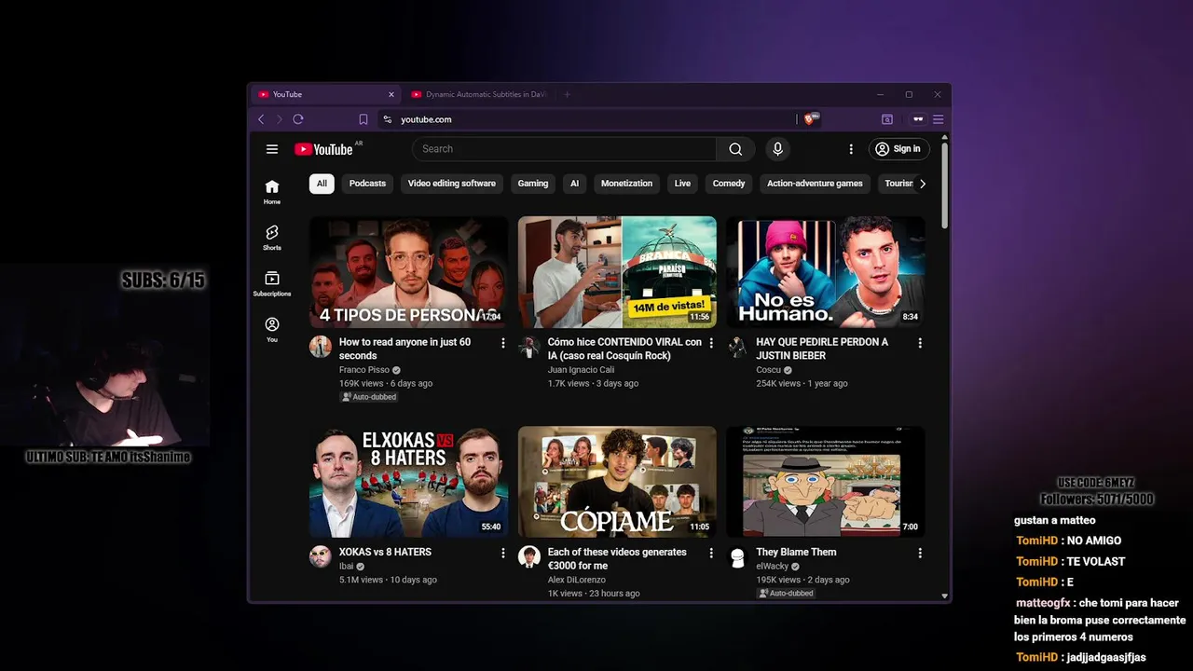Open Franco Pisso channel name link

pyautogui.click(x=364, y=370)
